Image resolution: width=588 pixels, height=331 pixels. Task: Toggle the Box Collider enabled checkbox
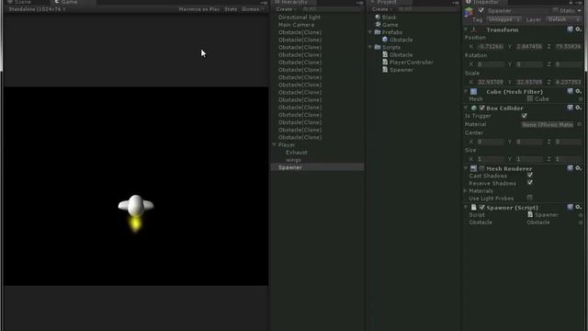click(x=481, y=108)
